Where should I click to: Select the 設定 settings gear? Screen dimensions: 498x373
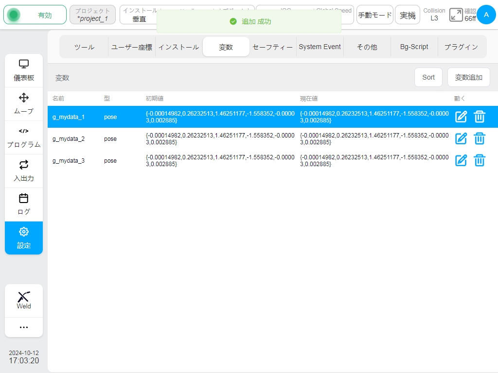tap(24, 238)
